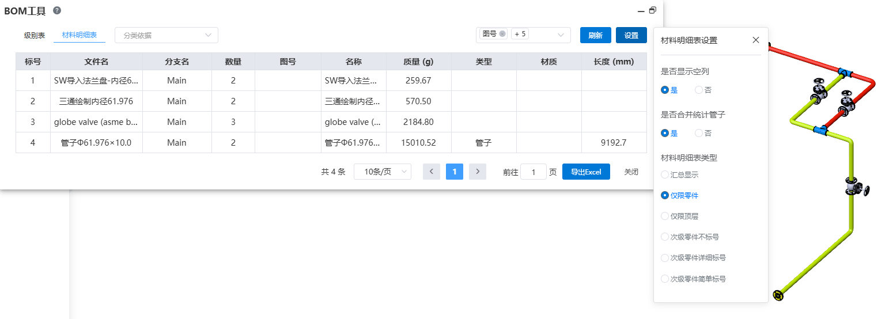Open the 10条/页 page size dropdown
The image size is (889, 319).
[x=382, y=172]
